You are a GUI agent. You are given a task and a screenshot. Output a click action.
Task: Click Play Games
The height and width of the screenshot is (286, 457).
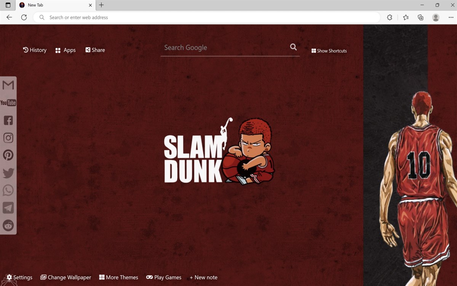tap(164, 277)
